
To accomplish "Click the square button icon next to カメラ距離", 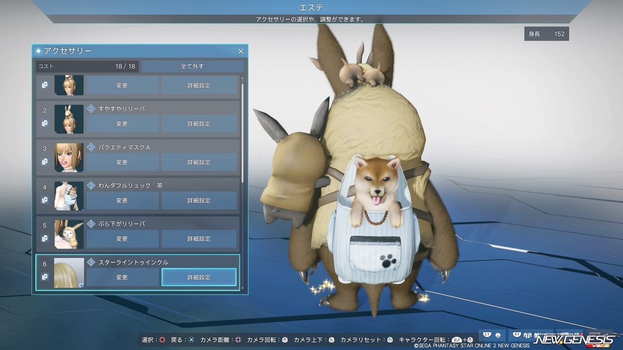I will (238, 340).
